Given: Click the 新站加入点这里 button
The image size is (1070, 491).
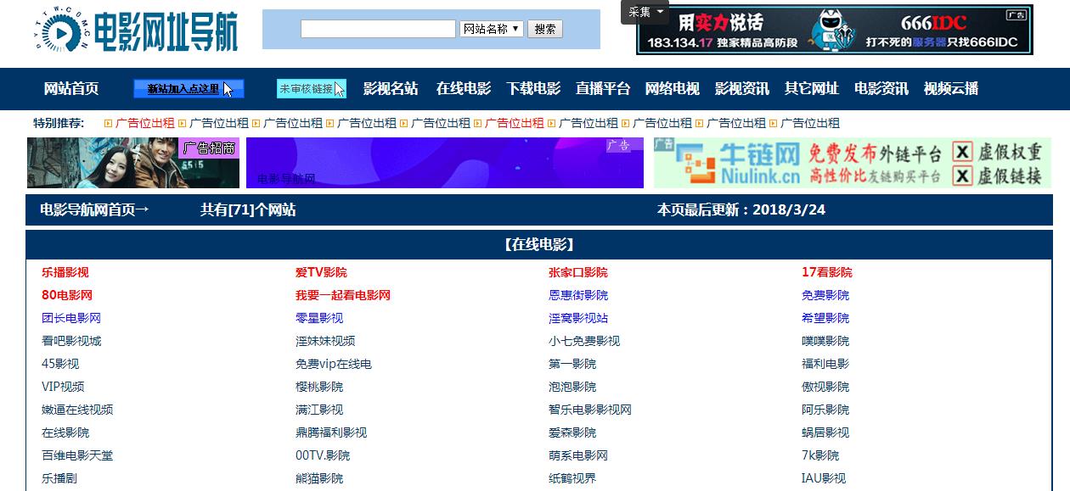Looking at the screenshot, I should (x=189, y=89).
